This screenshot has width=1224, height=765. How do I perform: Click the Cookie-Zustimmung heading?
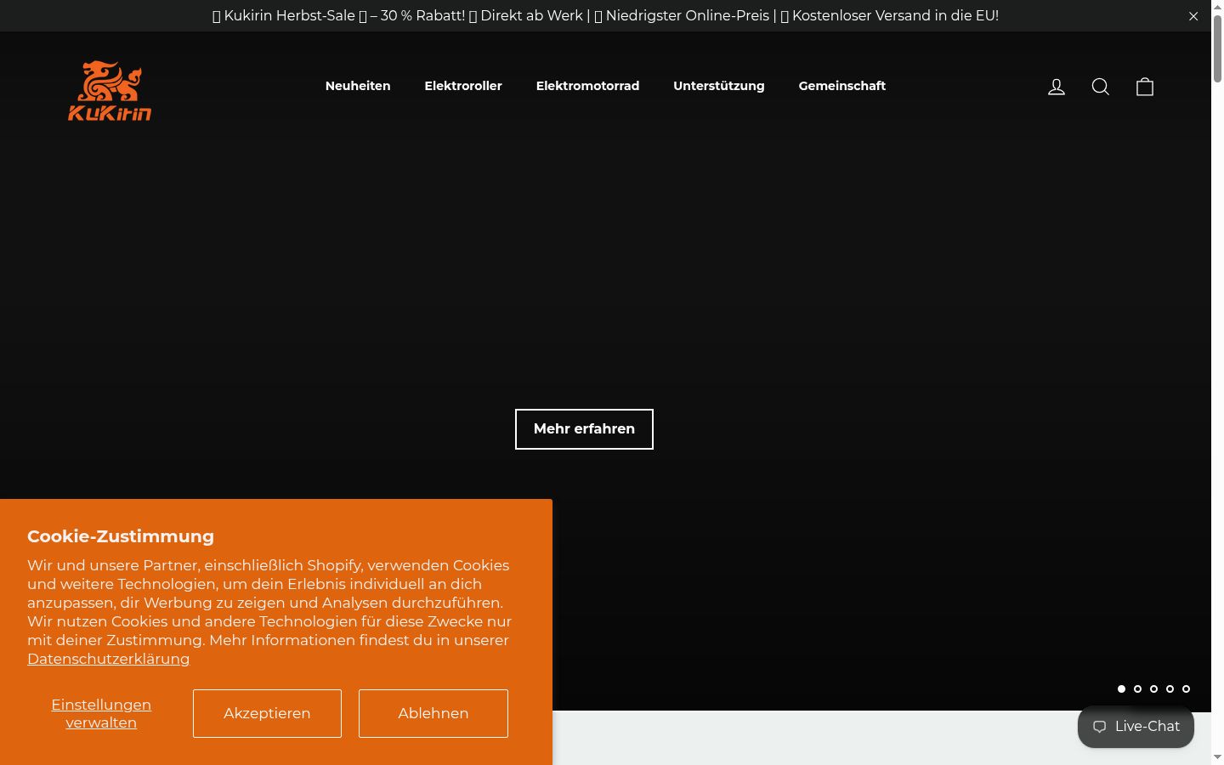[121, 536]
